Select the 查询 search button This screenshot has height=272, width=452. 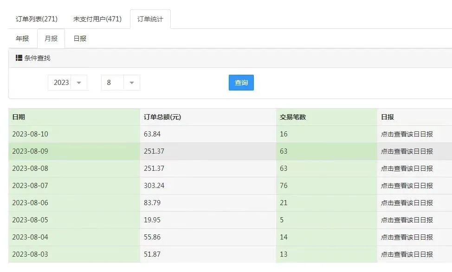pos(241,82)
